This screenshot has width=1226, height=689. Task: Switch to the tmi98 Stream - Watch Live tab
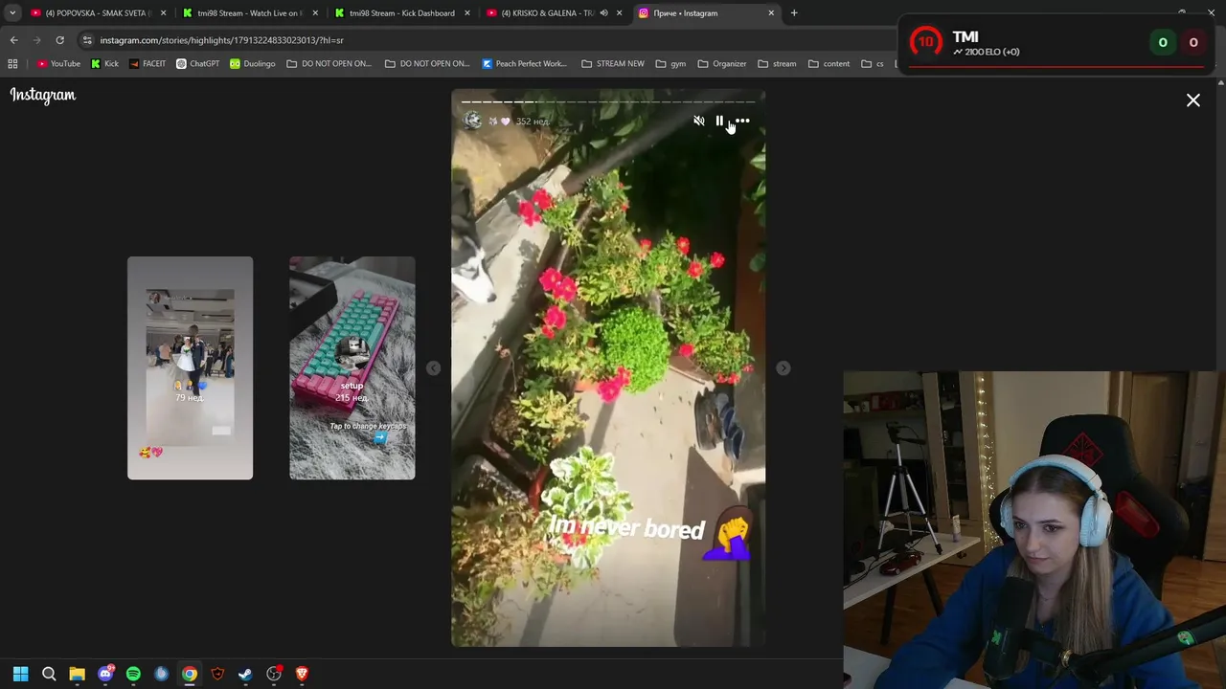248,13
